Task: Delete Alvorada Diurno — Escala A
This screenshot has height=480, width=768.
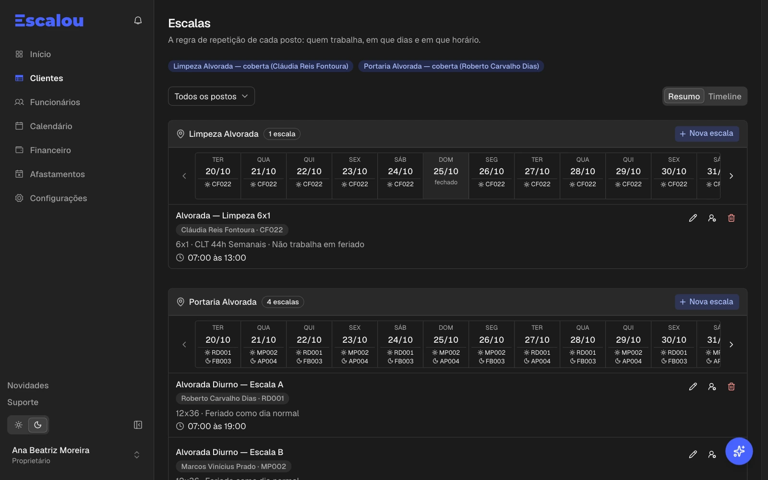Action: 731,386
